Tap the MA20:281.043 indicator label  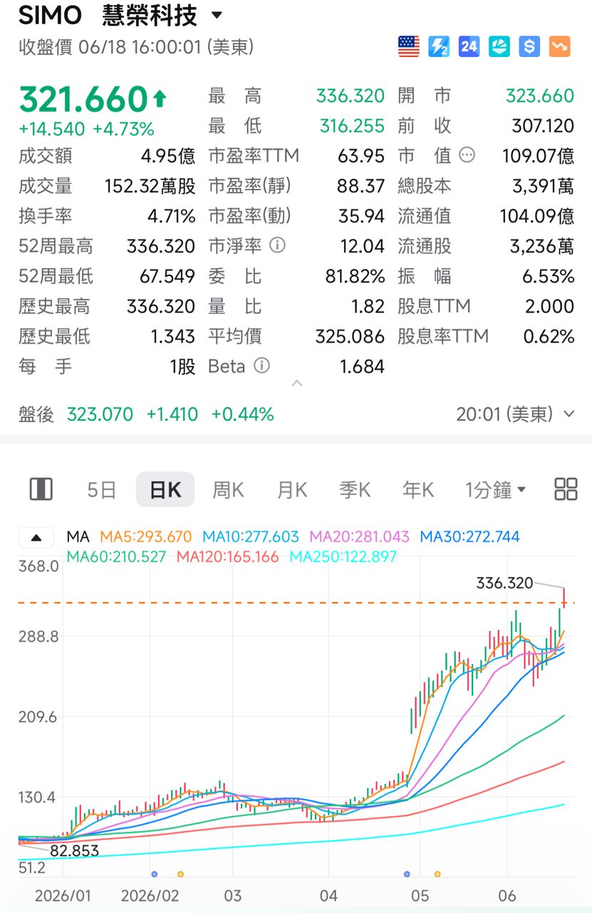coord(360,536)
